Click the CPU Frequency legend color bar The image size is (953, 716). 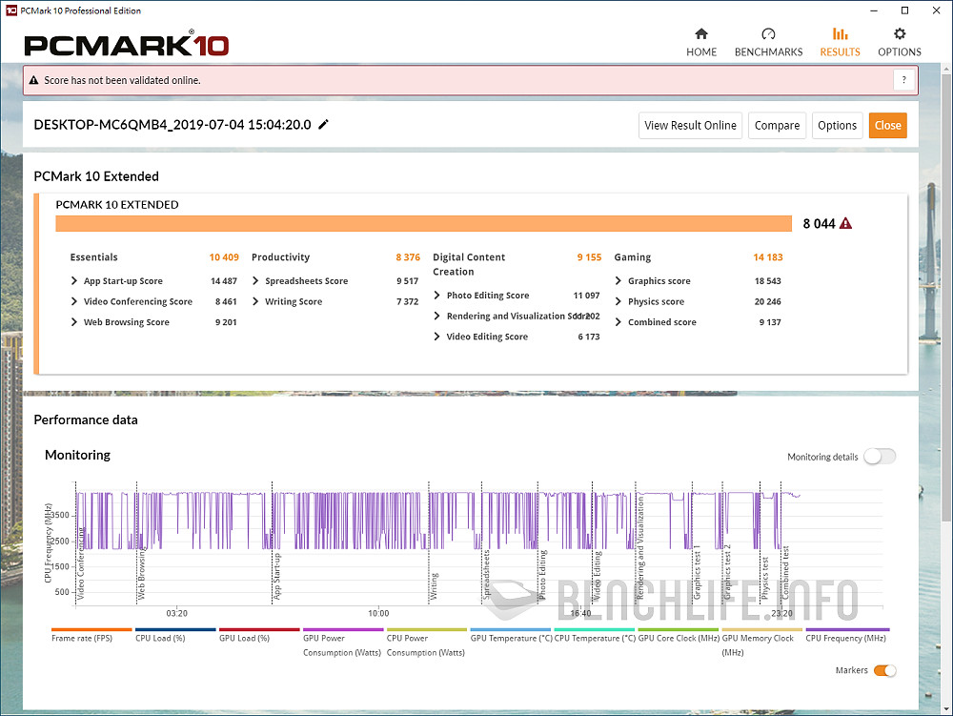[846, 630]
